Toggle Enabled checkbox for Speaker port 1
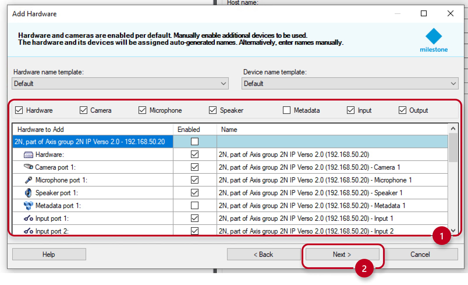Screen dimensions: 468x285 [x=195, y=193]
